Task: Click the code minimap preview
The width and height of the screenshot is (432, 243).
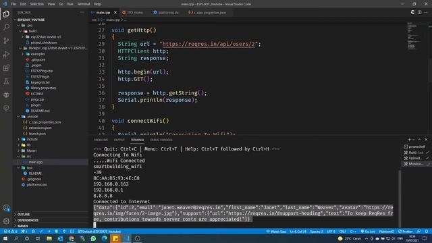Action: pos(412,37)
